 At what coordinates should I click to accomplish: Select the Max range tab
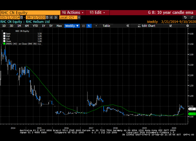[59, 26]
